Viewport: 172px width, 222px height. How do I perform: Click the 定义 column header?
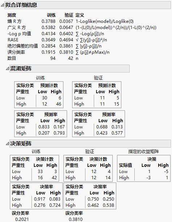click(x=80, y=15)
